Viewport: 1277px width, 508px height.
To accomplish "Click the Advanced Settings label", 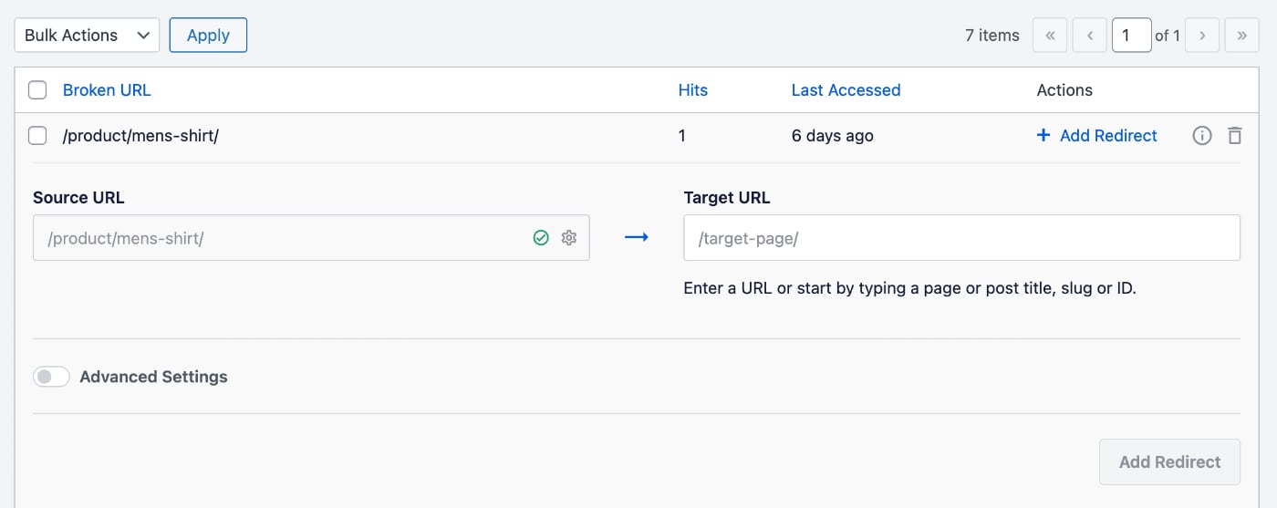I will click(x=153, y=377).
